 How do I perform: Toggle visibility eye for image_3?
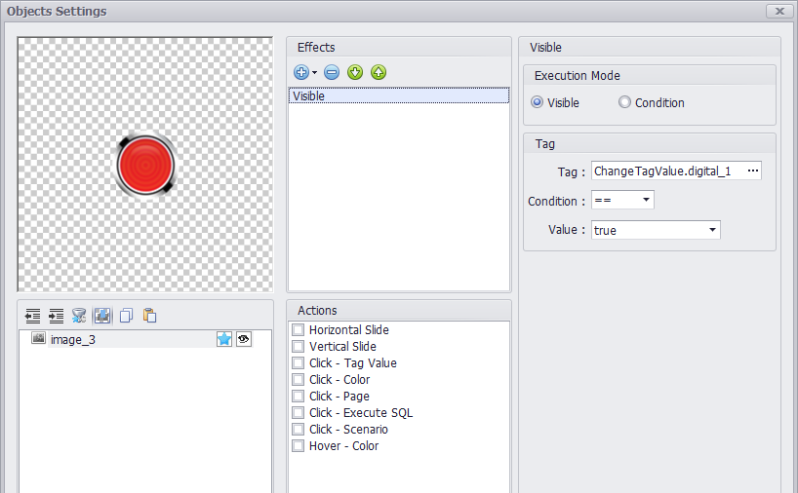[x=244, y=339]
